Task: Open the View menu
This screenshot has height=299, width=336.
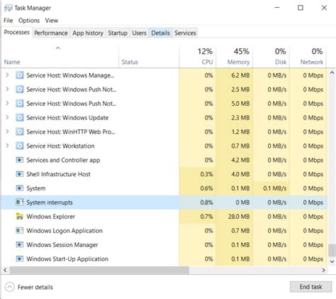Action: tap(52, 21)
